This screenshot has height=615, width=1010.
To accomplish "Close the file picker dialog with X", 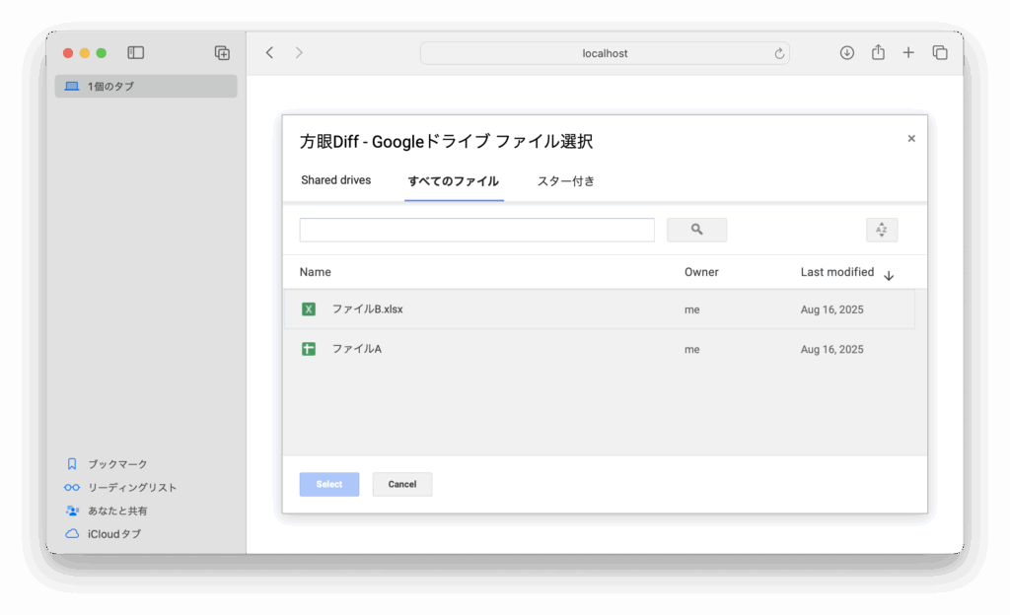I will [x=911, y=139].
